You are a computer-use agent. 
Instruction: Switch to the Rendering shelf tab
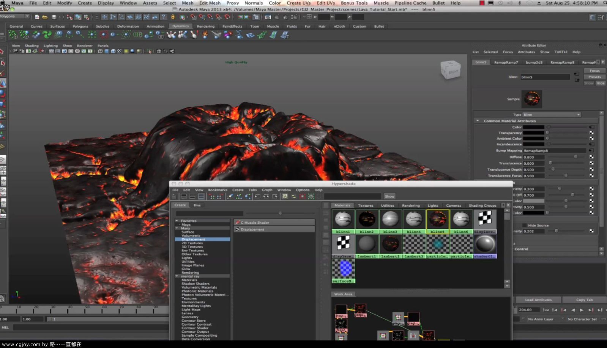(x=205, y=27)
